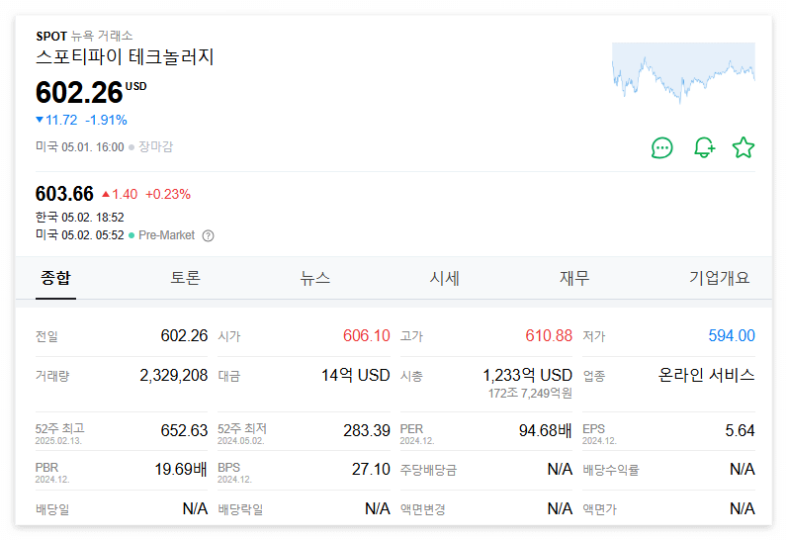This screenshot has height=540, width=787.
Task: Click the +0.23% pre-market change
Action: [168, 194]
